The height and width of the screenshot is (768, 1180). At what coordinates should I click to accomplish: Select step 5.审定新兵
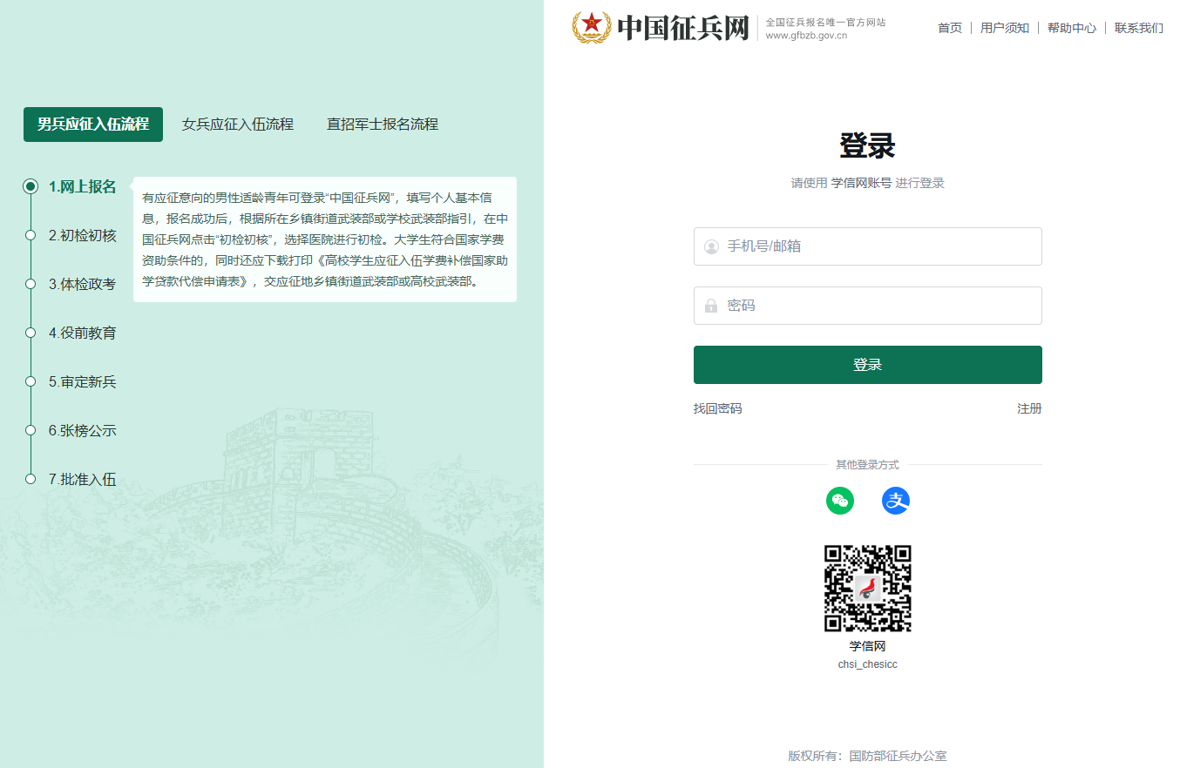[x=82, y=381]
